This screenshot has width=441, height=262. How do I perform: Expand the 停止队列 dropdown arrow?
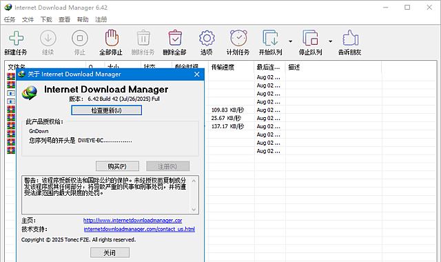[330, 41]
